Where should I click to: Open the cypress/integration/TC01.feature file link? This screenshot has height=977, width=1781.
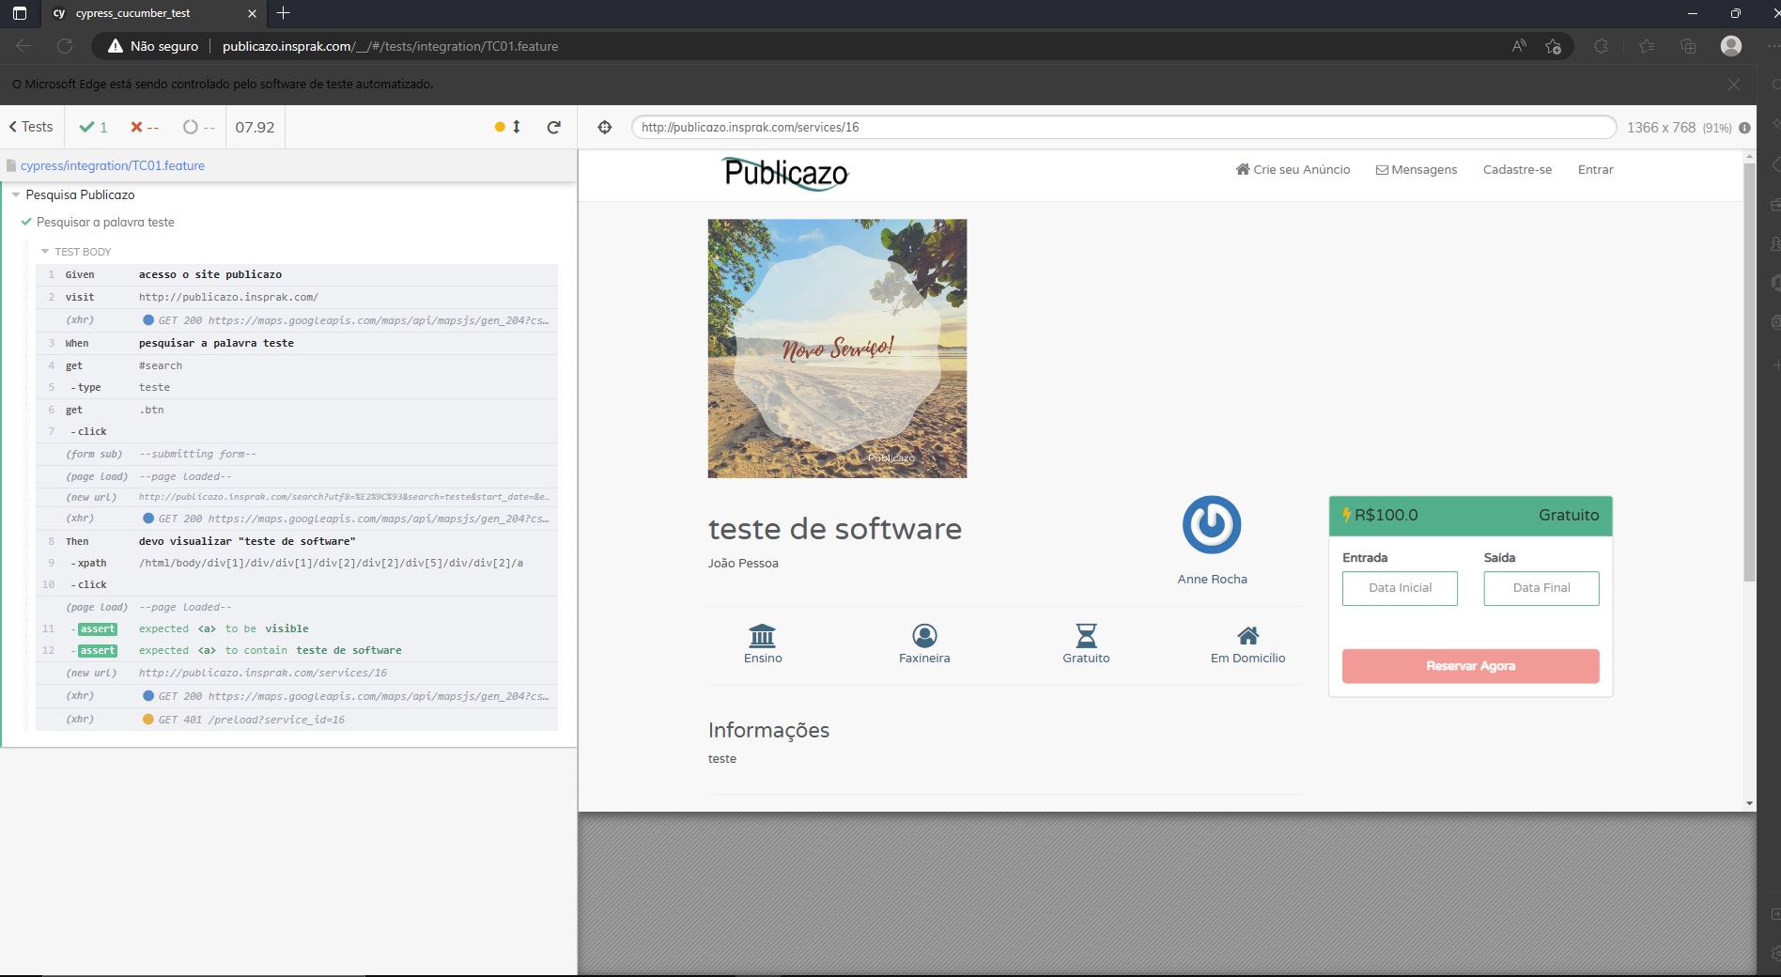pos(113,165)
